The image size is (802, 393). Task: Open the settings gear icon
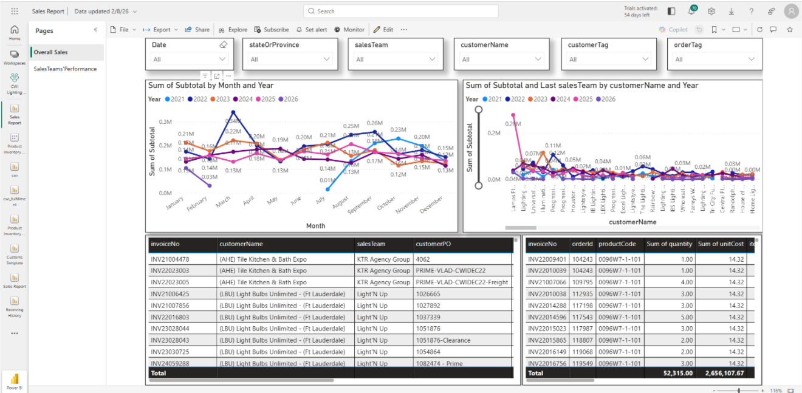point(711,11)
